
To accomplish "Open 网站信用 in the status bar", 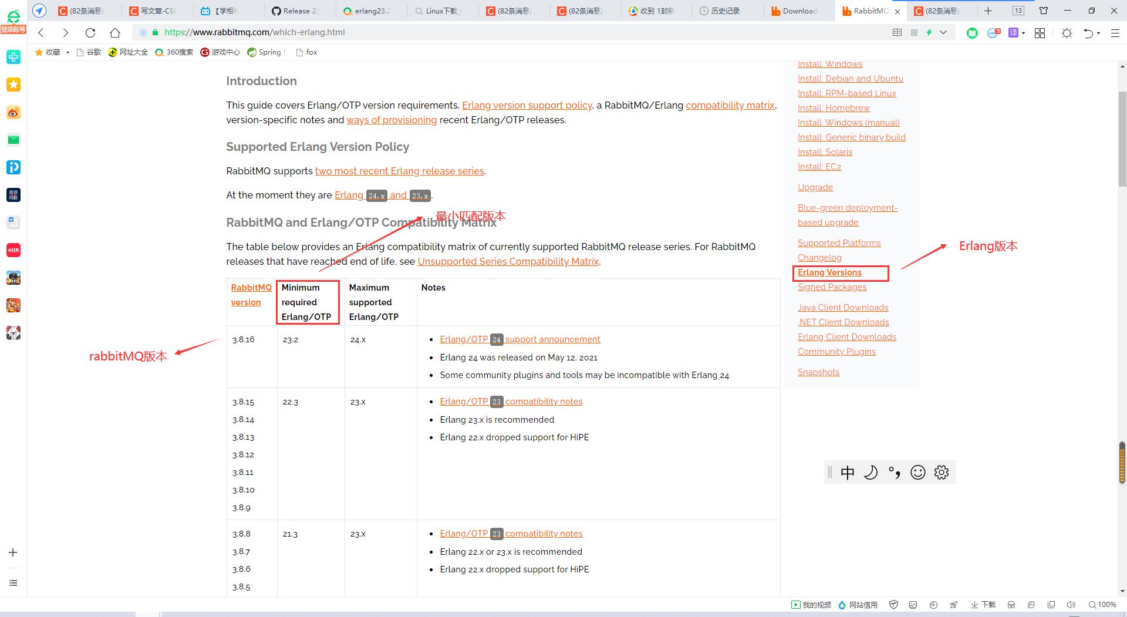I will pyautogui.click(x=858, y=605).
